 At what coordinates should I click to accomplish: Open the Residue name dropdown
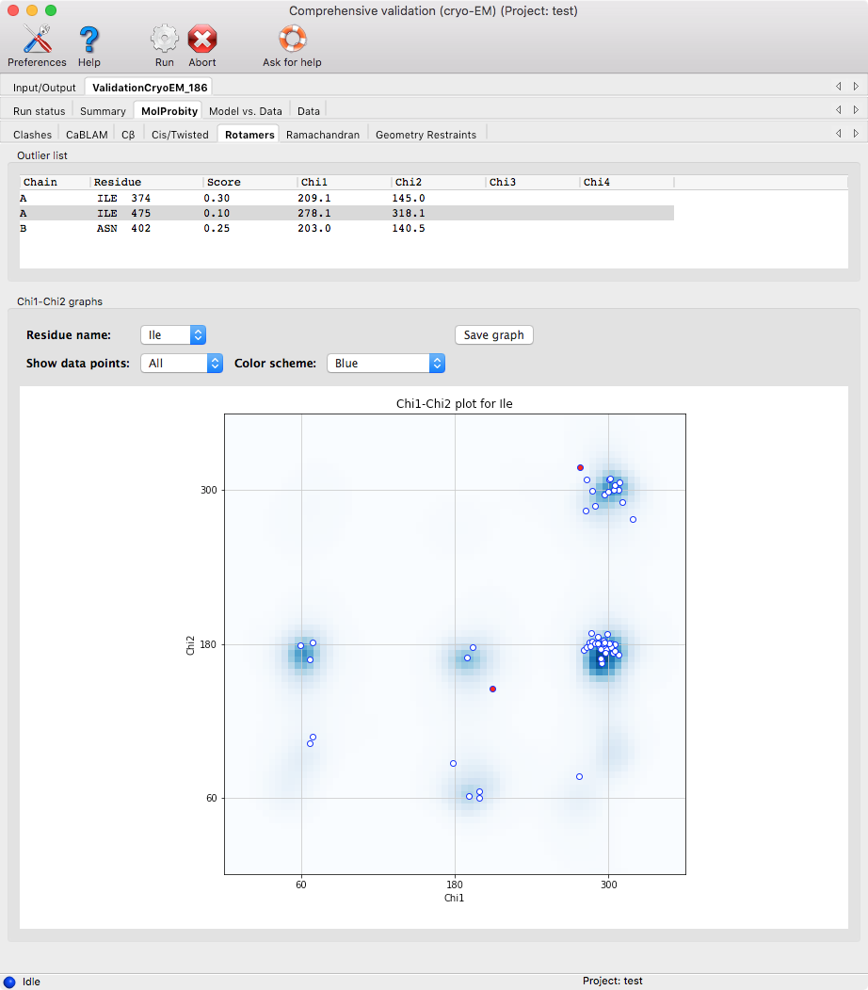tap(173, 335)
